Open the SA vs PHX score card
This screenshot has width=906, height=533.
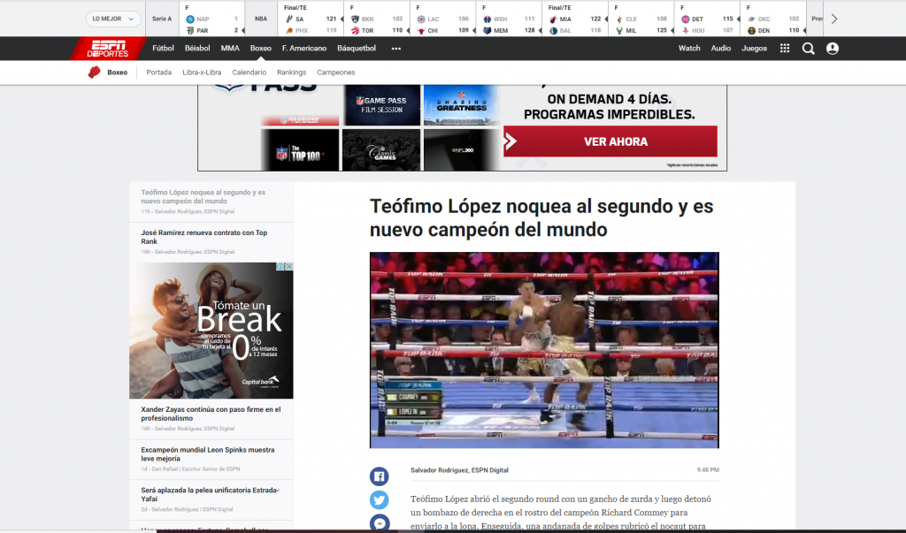coord(311,19)
